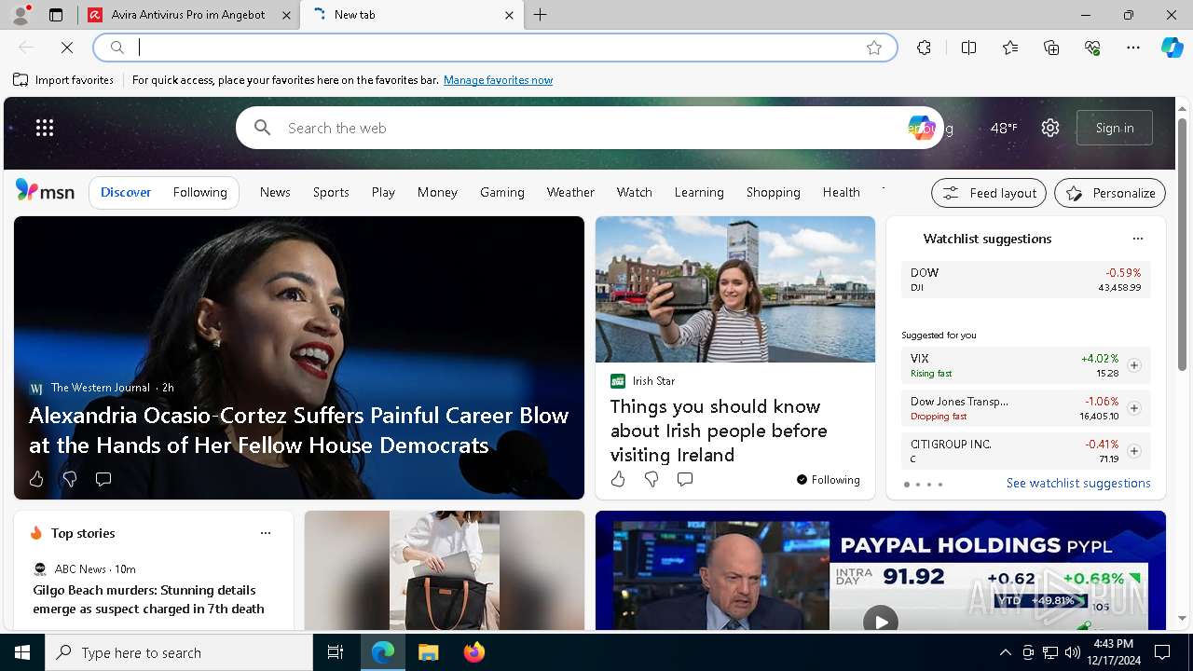Open the Windows Start menu

(x=22, y=652)
